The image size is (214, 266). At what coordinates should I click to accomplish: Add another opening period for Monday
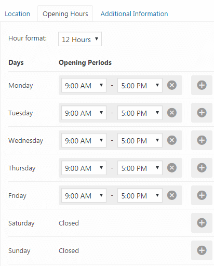coord(202,85)
